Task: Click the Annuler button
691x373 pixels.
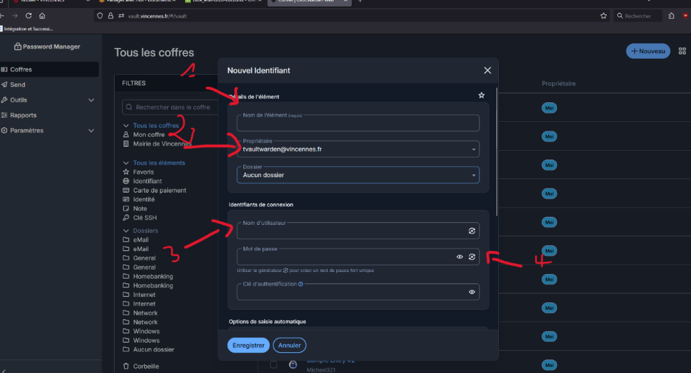Action: pyautogui.click(x=289, y=345)
